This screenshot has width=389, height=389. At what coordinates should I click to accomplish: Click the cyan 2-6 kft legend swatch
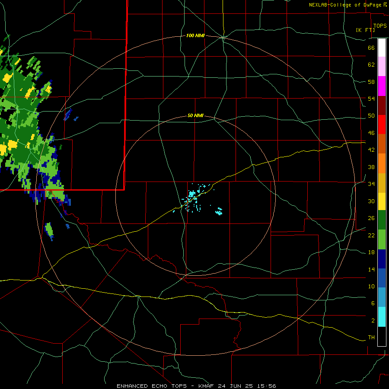coord(382,317)
